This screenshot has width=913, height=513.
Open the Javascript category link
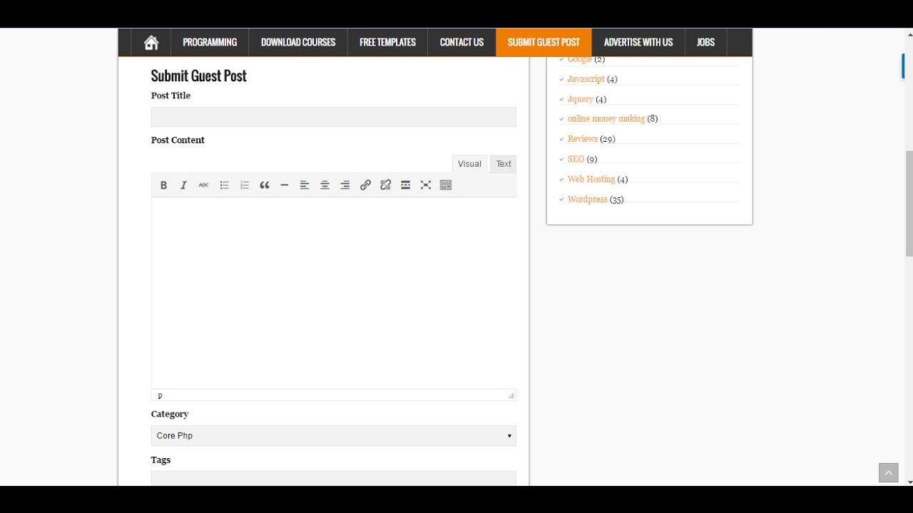pyautogui.click(x=586, y=79)
